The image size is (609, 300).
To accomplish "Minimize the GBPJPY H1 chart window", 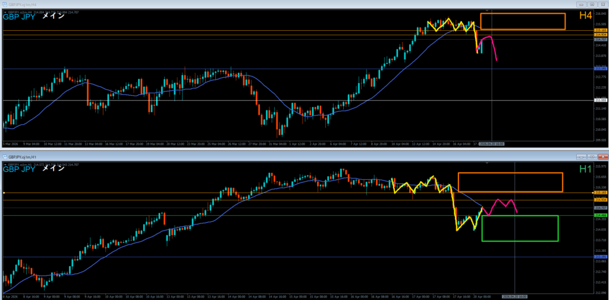I will (582, 157).
